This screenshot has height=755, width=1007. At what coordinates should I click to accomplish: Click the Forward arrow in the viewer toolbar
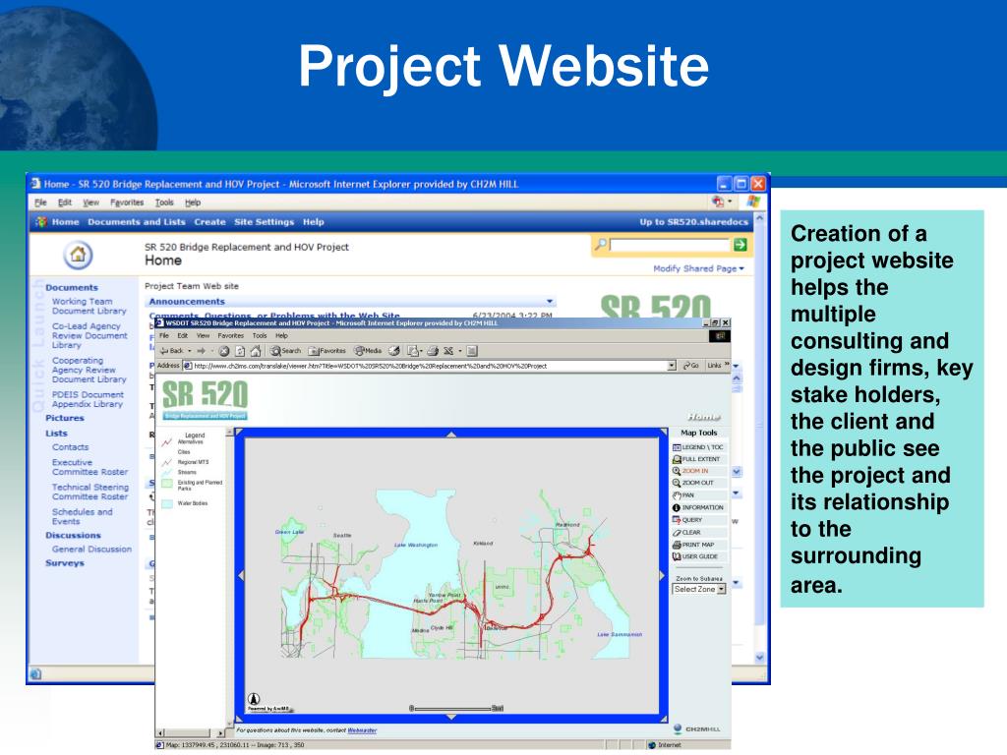201,351
